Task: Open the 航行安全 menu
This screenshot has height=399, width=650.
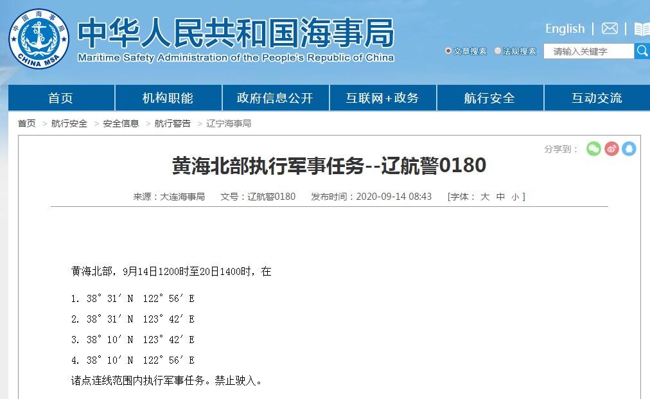Action: [x=490, y=98]
